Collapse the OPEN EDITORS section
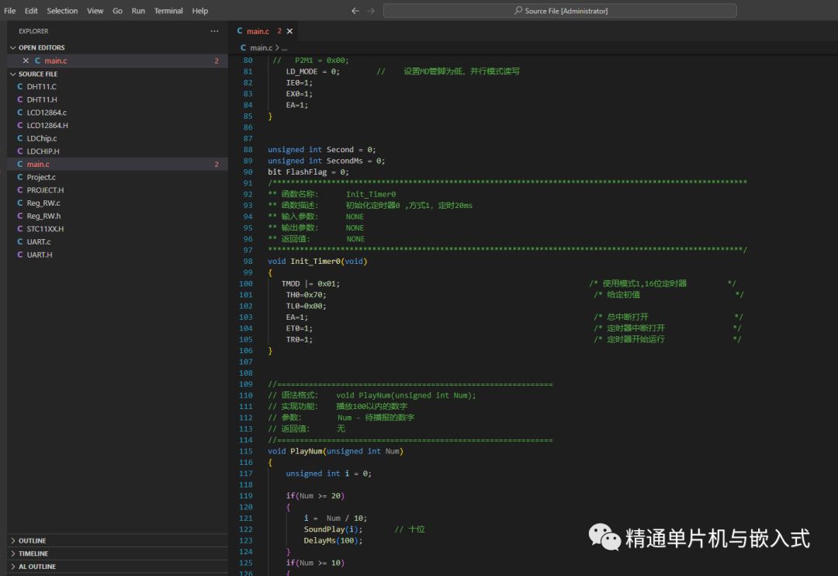838x576 pixels. click(x=13, y=47)
